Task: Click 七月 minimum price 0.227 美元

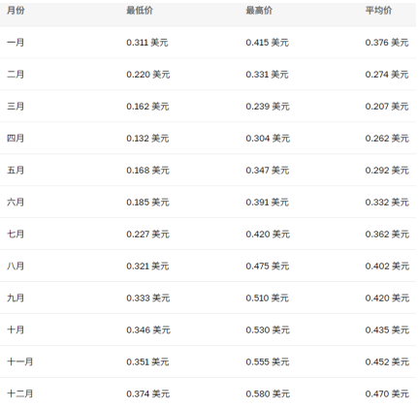Action: tap(147, 235)
